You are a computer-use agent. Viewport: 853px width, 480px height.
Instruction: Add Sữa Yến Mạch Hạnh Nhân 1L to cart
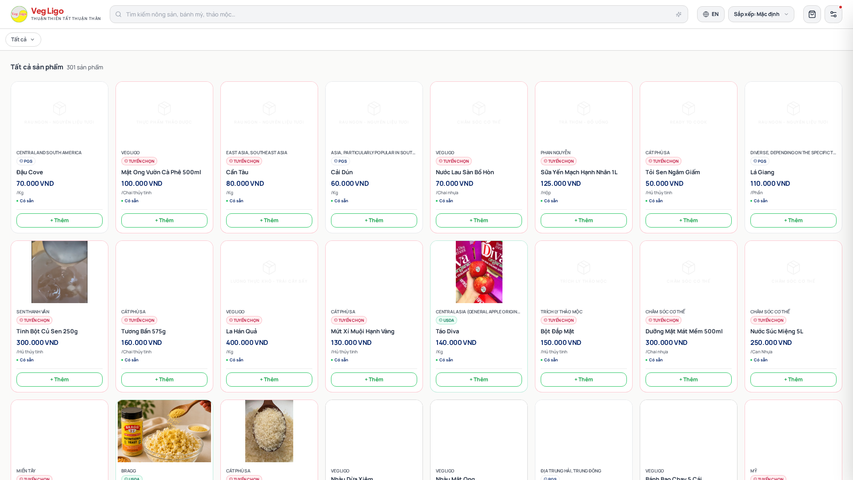click(584, 220)
